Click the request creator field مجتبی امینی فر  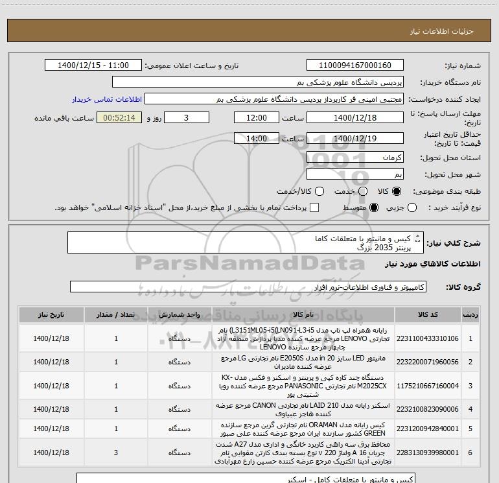(x=274, y=99)
